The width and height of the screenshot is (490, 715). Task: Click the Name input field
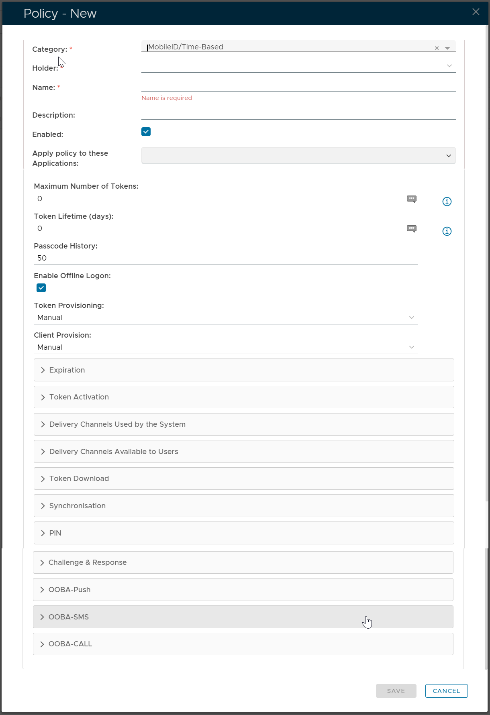pos(298,86)
